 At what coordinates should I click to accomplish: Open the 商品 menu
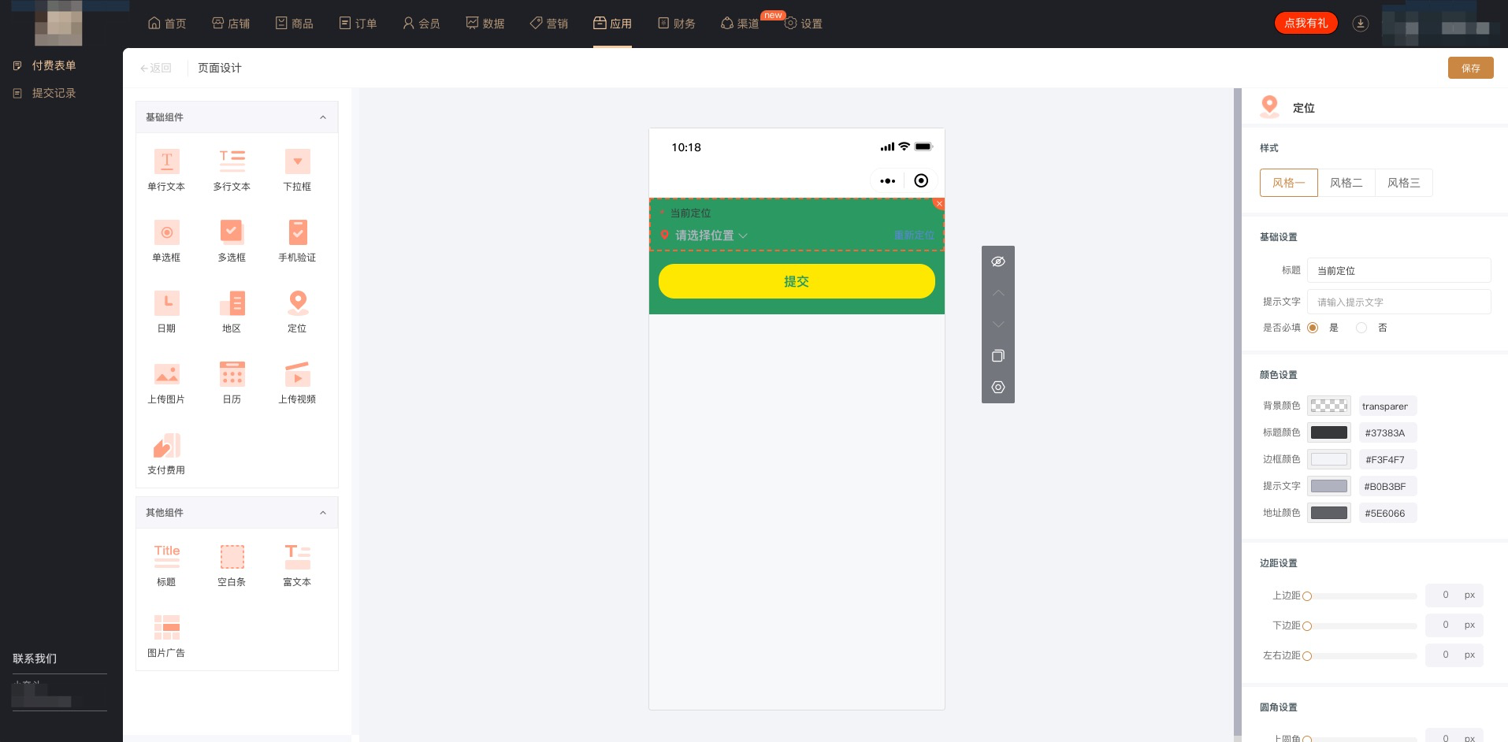[295, 24]
